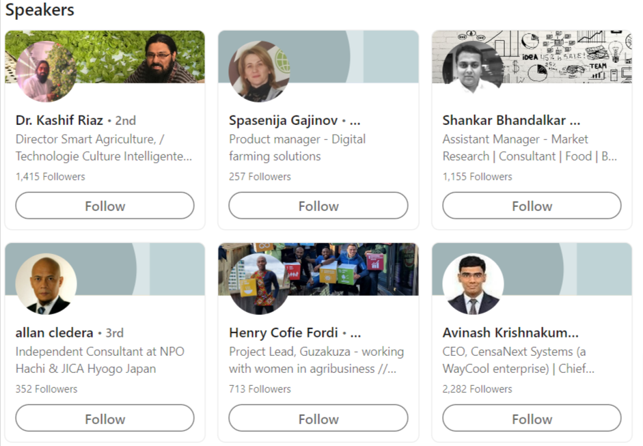
Task: Open Avinash Krishnakumar profile photo
Action: tap(473, 284)
